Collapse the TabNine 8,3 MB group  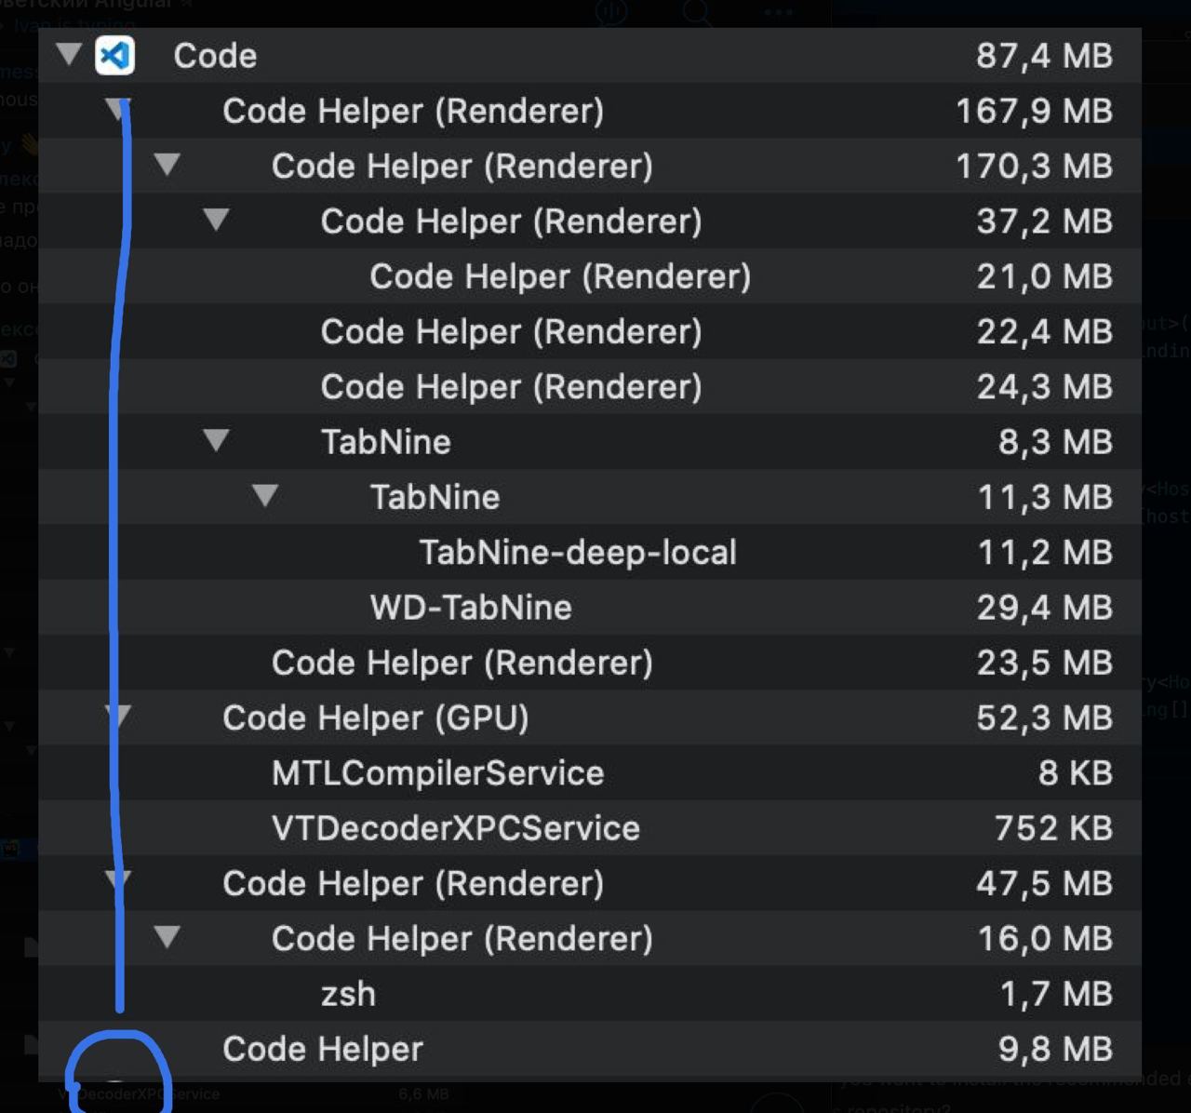tap(217, 440)
